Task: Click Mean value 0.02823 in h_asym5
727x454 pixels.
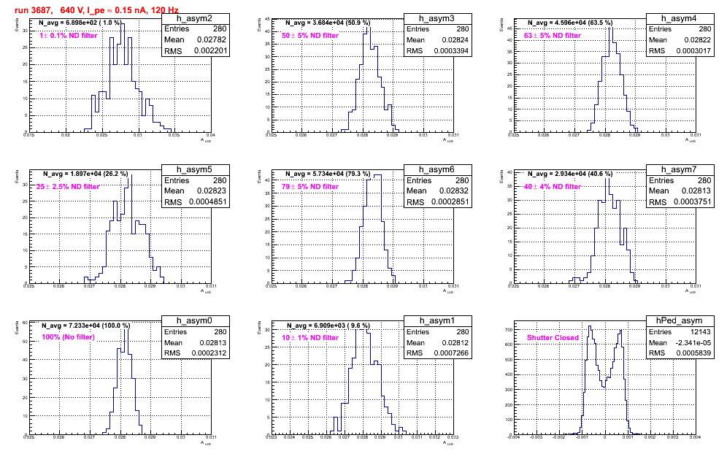Action: [x=212, y=191]
